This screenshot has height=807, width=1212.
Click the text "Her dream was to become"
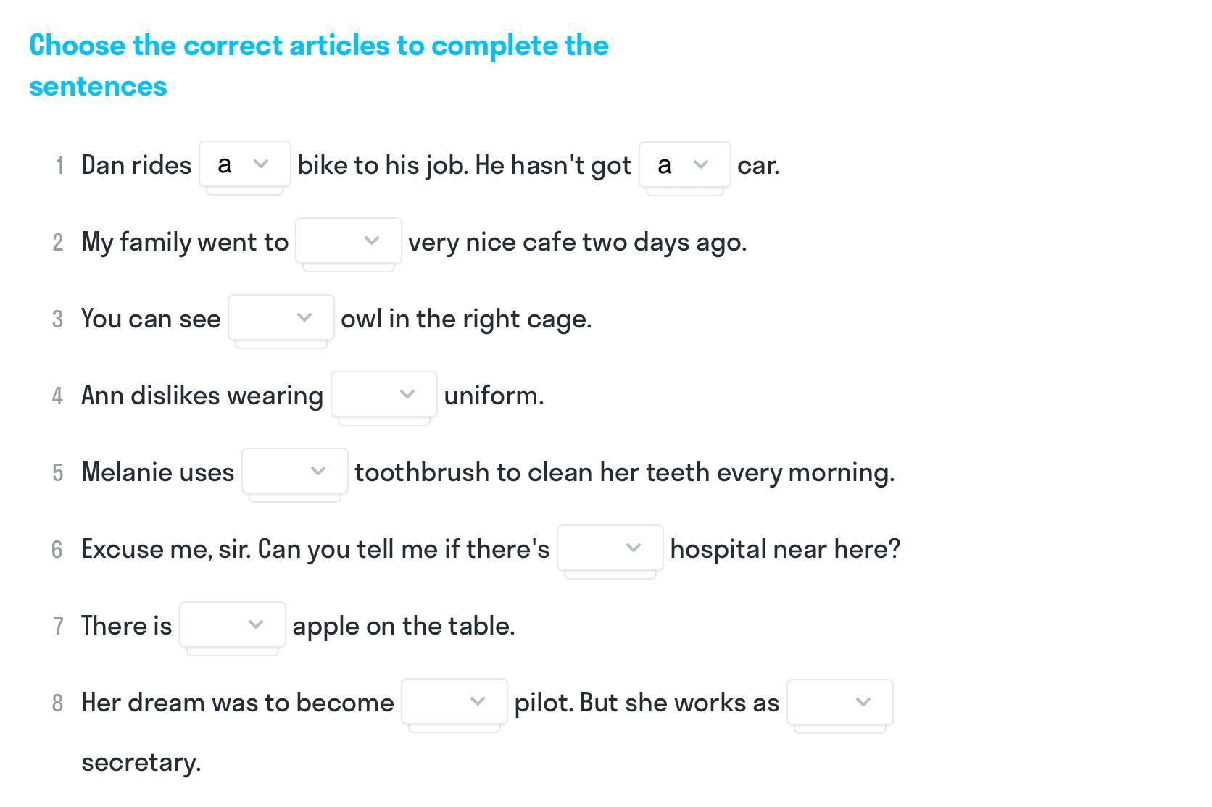tap(238, 703)
